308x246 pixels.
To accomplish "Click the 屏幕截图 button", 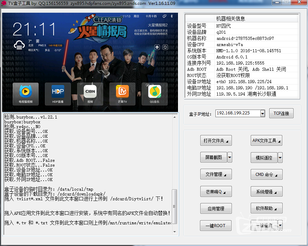I will 214,157.
